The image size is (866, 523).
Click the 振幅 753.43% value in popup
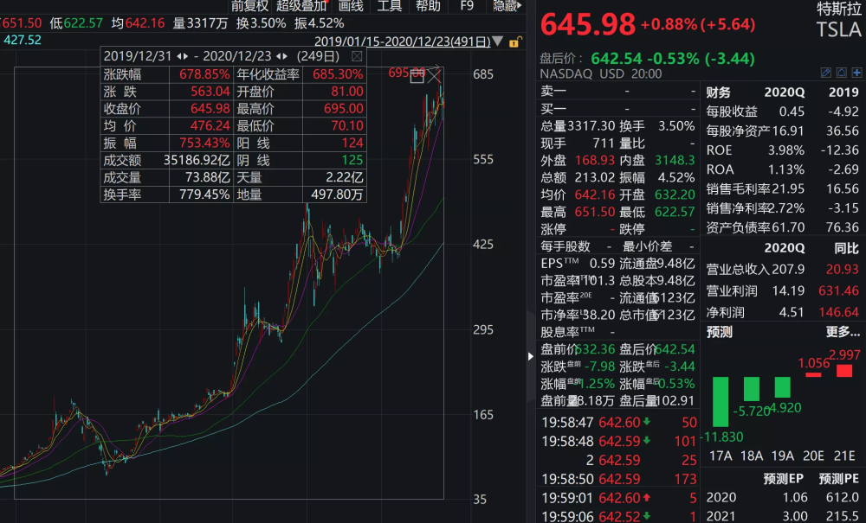pyautogui.click(x=204, y=144)
